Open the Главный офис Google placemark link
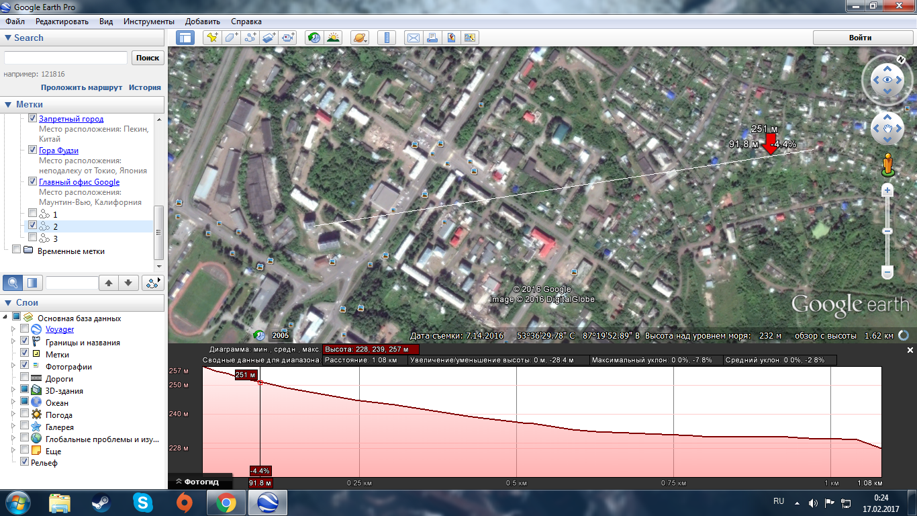The image size is (917, 516). [x=79, y=182]
